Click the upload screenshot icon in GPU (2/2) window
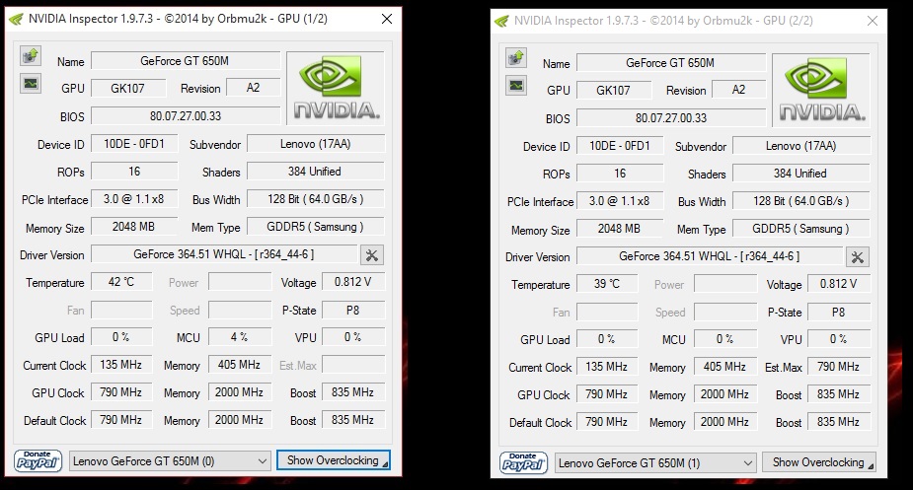913x490 pixels. point(516,57)
